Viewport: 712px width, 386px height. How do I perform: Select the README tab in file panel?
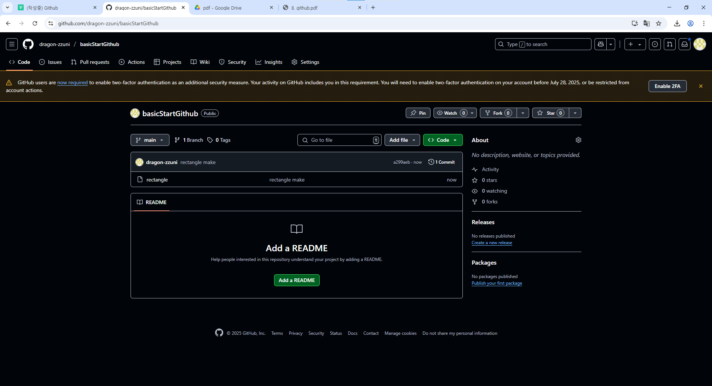[152, 202]
